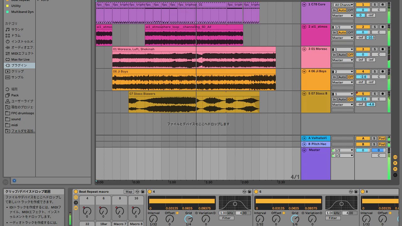The height and width of the screenshot is (226, 402).
Task: Fold the 3 01 Moresc track
Action: pyautogui.click(x=304, y=49)
